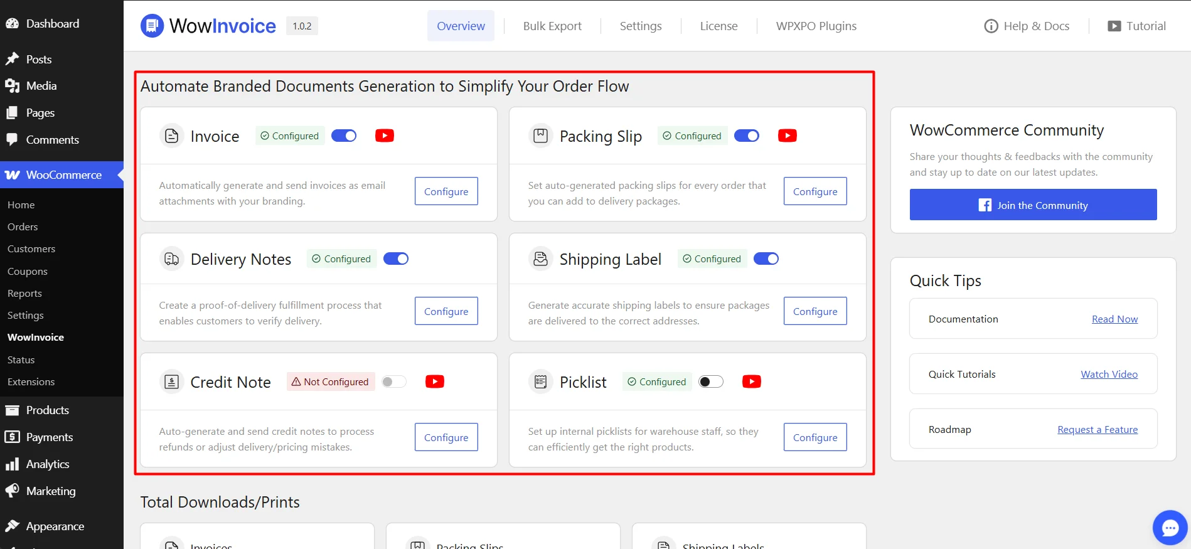This screenshot has height=549, width=1191.
Task: Click the Invoice document icon
Action: click(171, 136)
